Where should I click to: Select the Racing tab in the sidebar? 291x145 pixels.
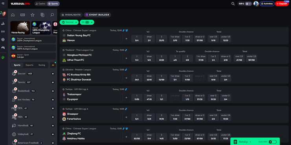(42, 65)
